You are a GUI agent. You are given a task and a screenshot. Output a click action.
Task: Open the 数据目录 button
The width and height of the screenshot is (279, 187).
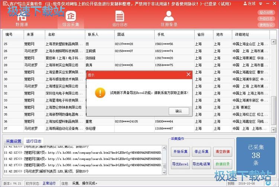point(222,164)
